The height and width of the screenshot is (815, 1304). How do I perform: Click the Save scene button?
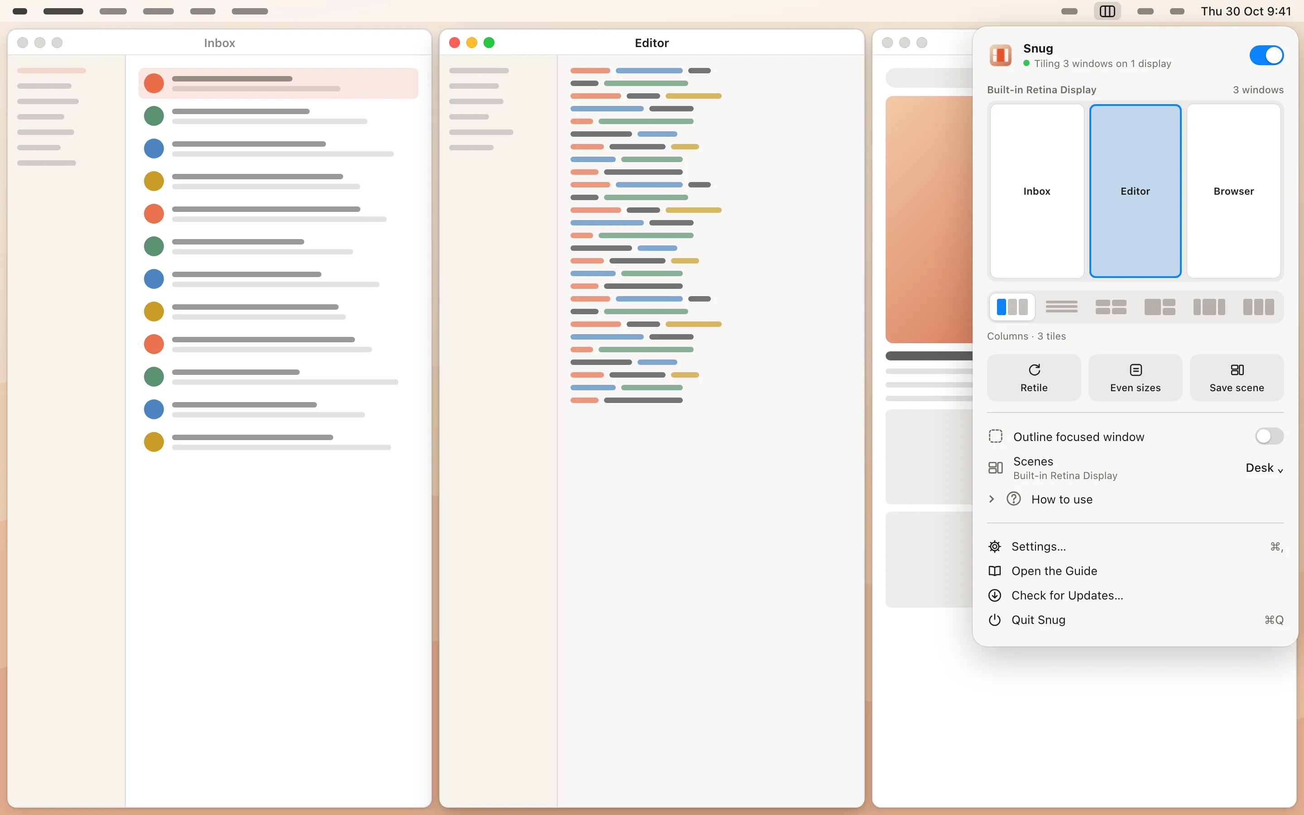coord(1237,377)
